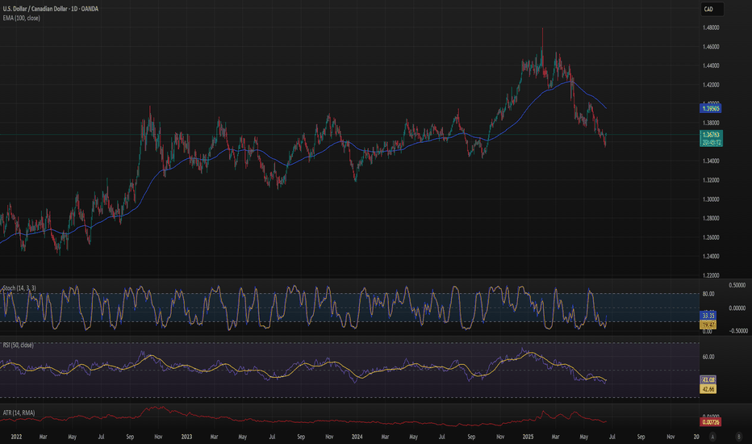Click the -0.50000 secondary axis value
Viewport: 752px width, 444px height.
(x=737, y=331)
